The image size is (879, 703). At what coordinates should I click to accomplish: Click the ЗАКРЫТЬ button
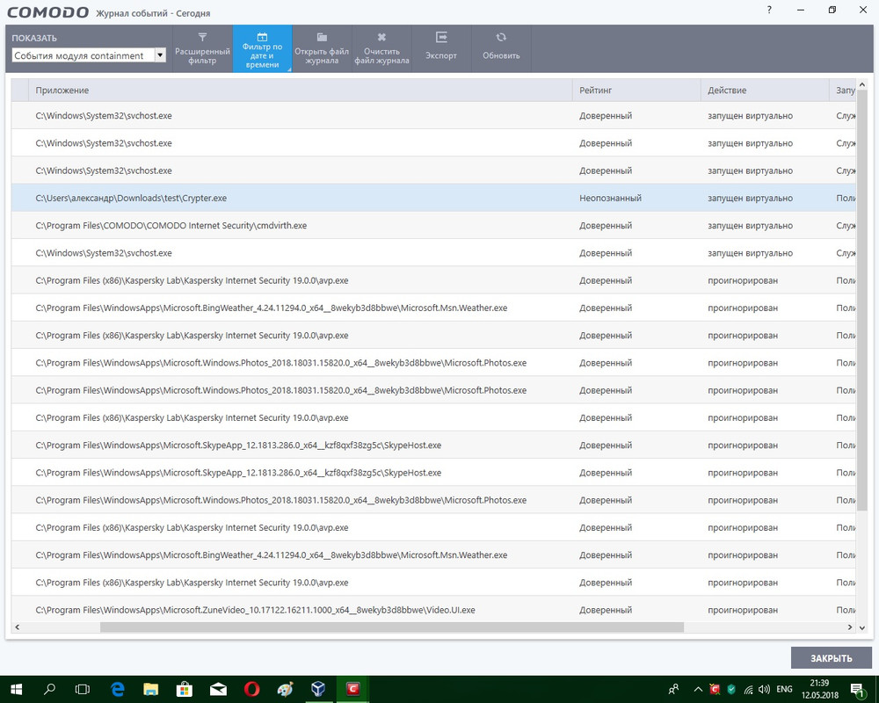coord(832,658)
